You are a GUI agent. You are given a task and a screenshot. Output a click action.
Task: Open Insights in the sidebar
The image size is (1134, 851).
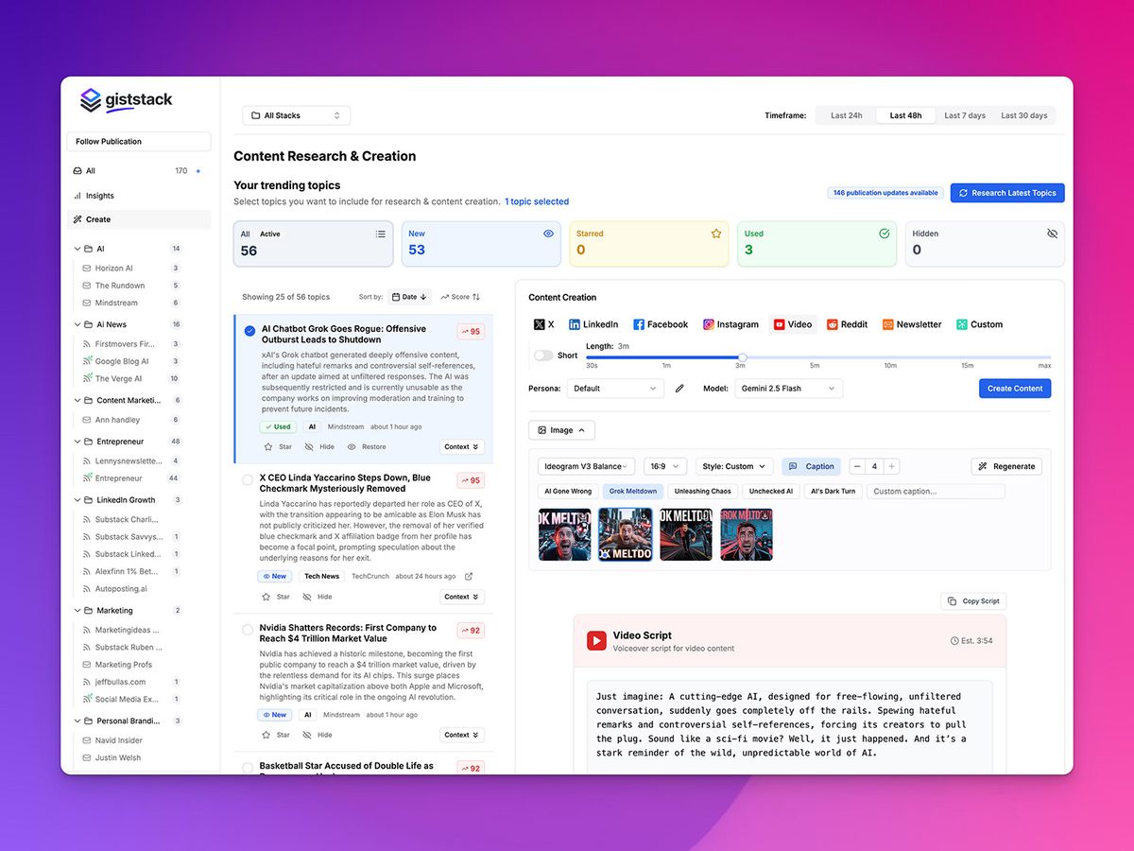click(x=100, y=196)
